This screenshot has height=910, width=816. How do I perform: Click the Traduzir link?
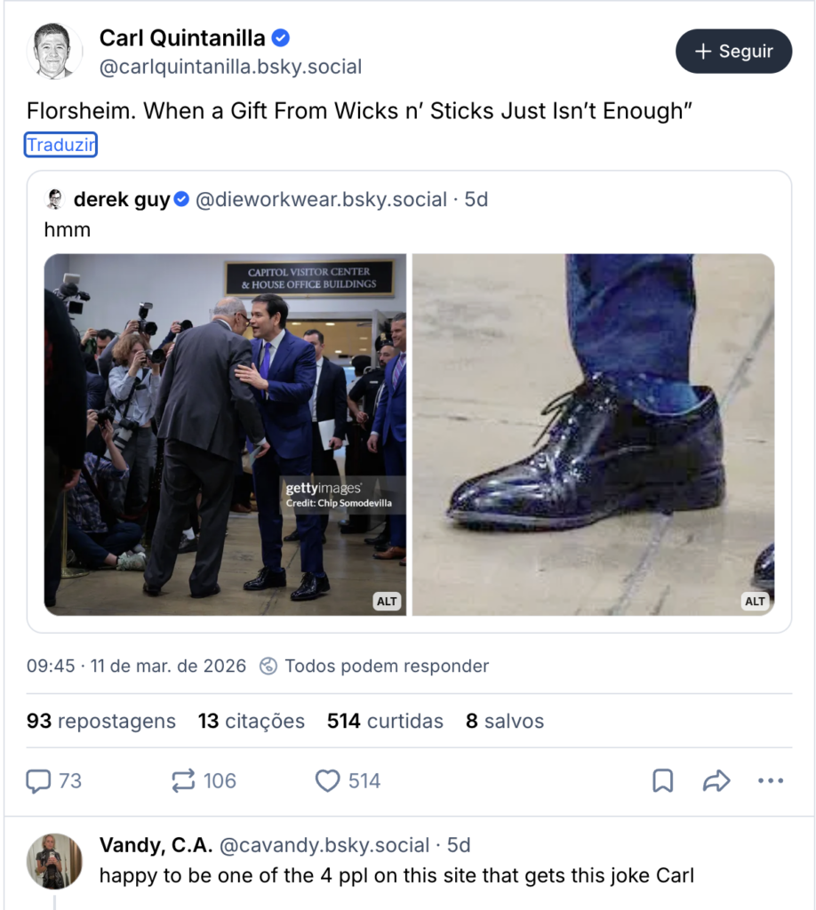[60, 143]
